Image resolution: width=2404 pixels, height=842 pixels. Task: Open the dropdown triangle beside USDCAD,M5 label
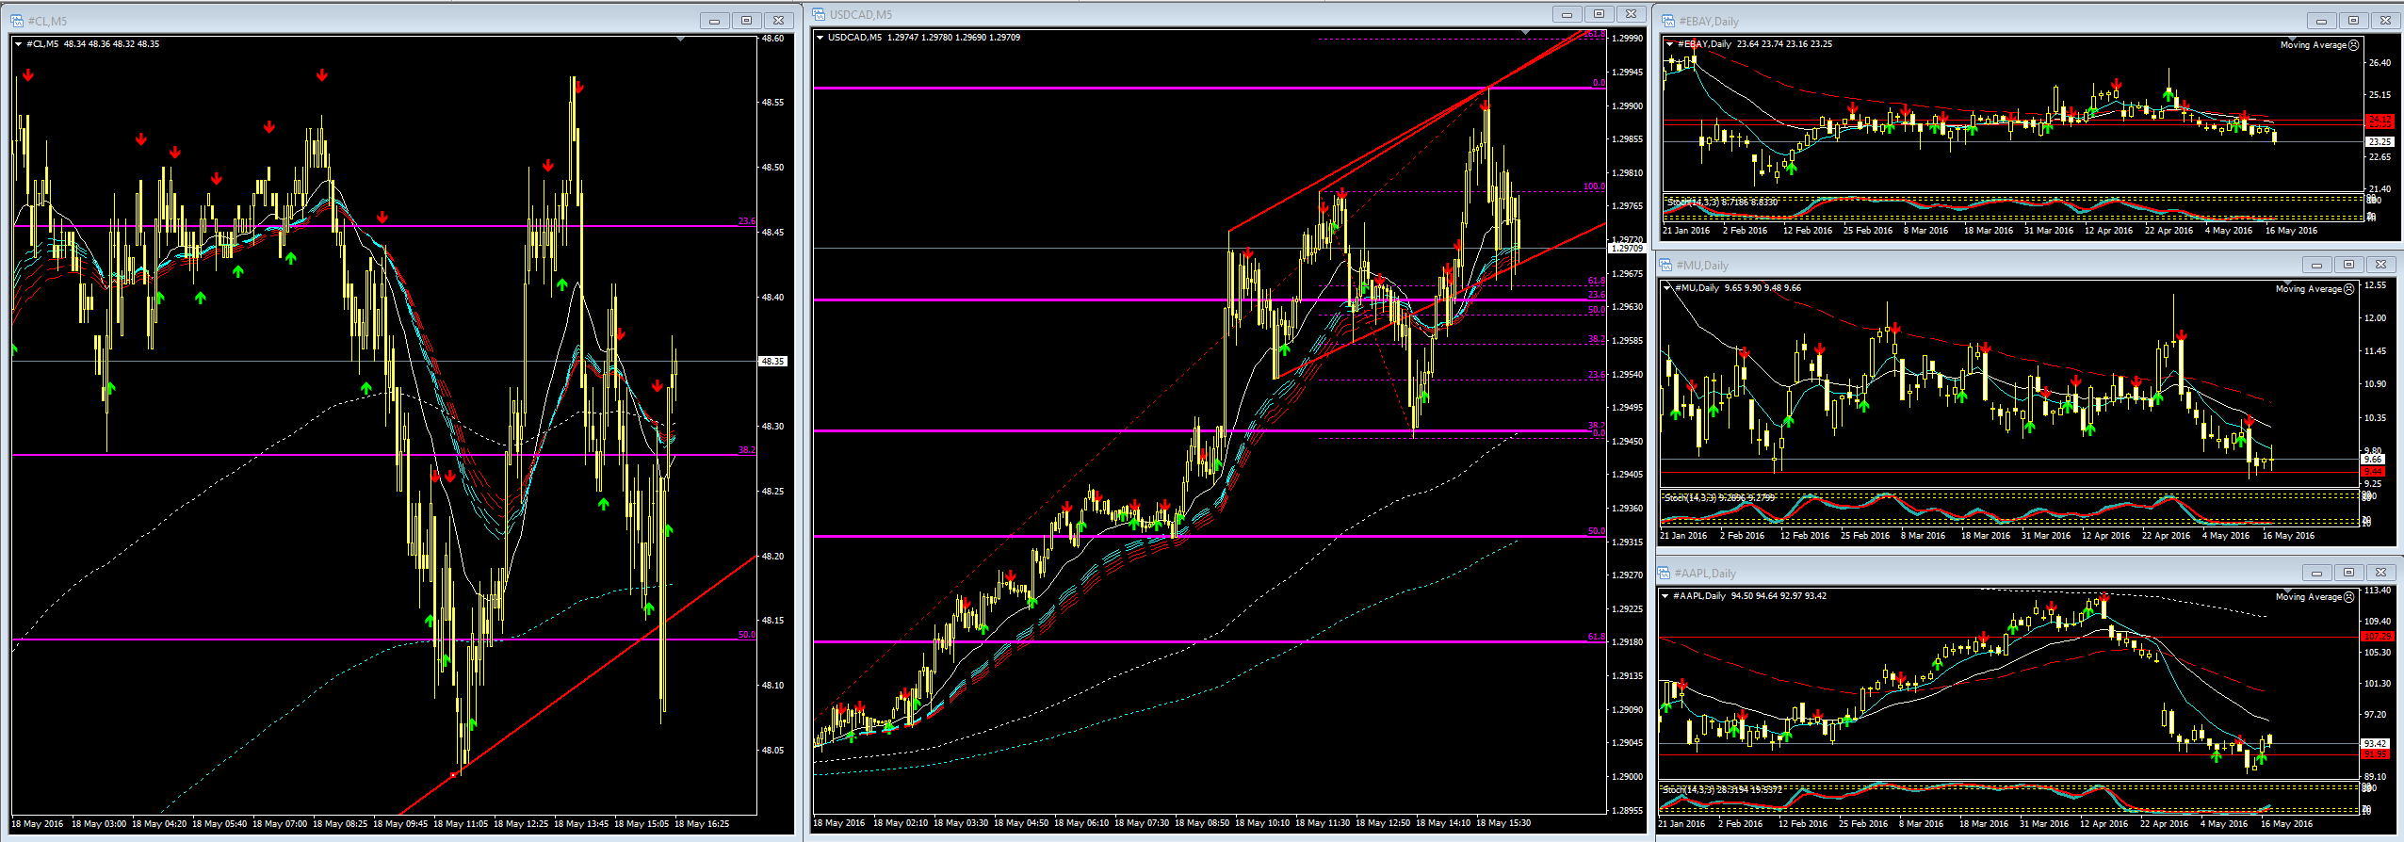(x=820, y=38)
